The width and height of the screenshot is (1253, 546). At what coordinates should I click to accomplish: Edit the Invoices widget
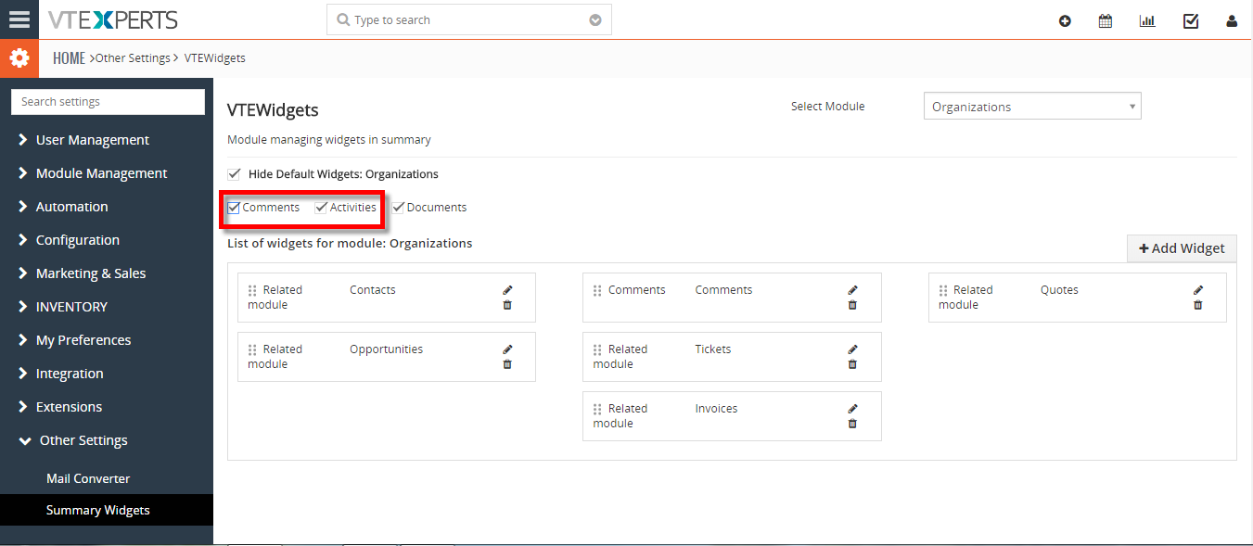[x=852, y=409]
